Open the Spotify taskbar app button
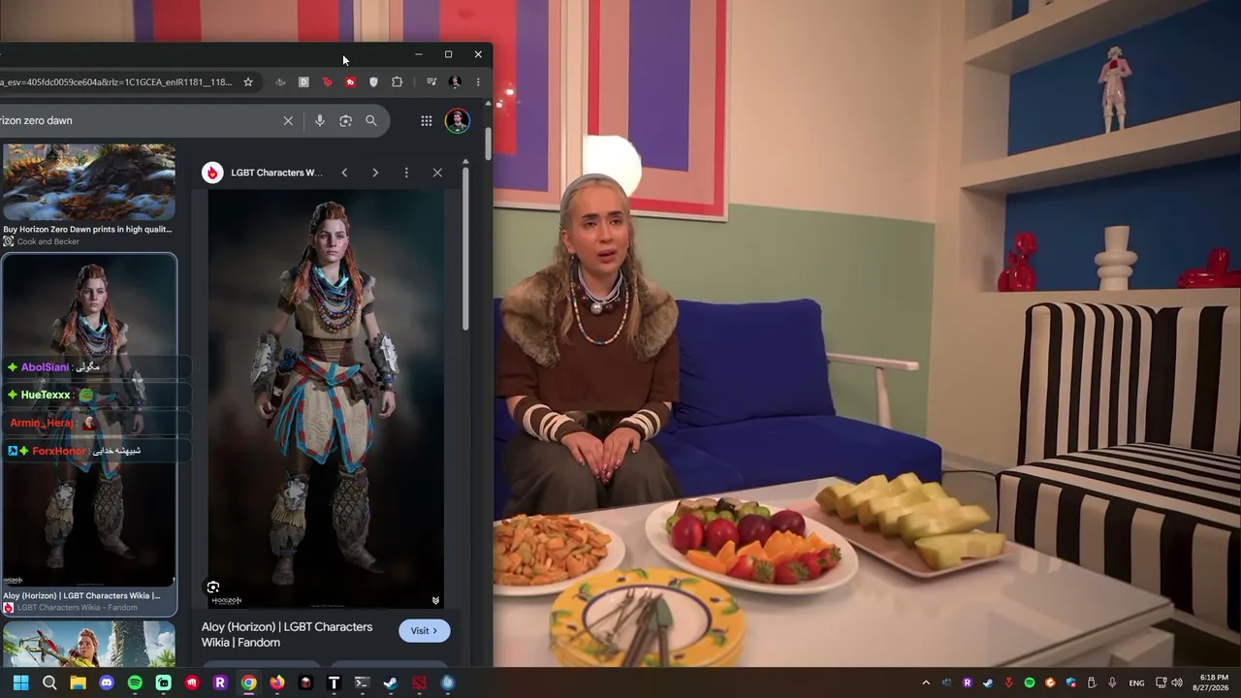Screen dimensions: 1241x698 point(135,682)
